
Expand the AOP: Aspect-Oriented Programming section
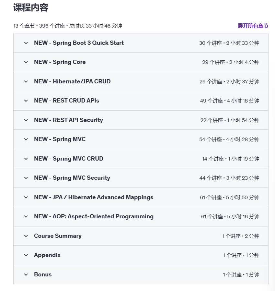[x=26, y=216]
